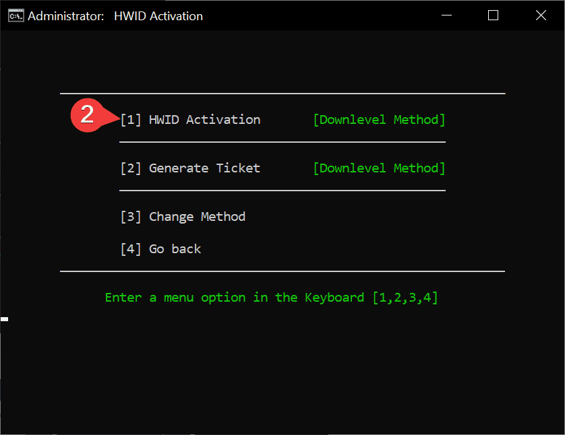Click Downlevel Method label beside HWID Activation
Image resolution: width=565 pixels, height=435 pixels.
379,120
